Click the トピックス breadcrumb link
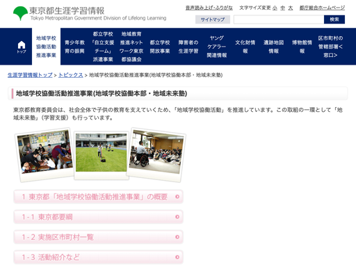This screenshot has height=267, width=356. [71, 75]
